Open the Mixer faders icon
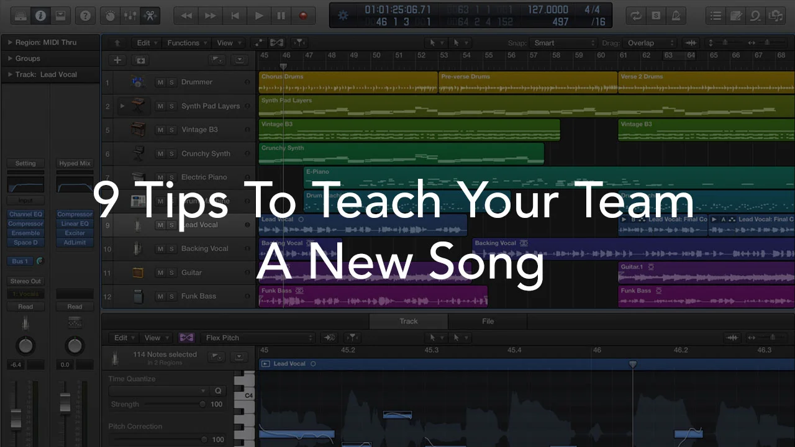 point(129,16)
